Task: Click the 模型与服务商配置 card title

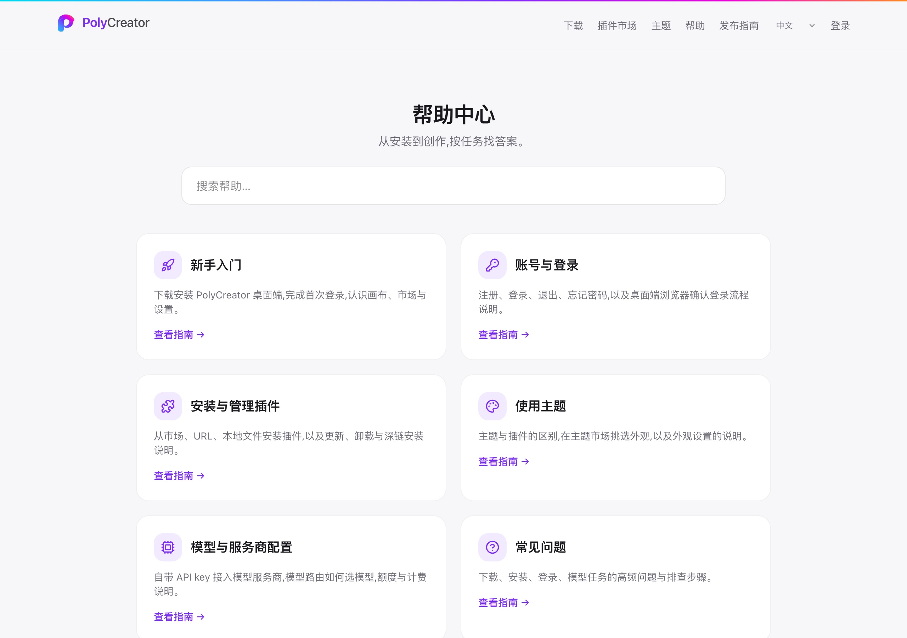Action: click(x=241, y=547)
